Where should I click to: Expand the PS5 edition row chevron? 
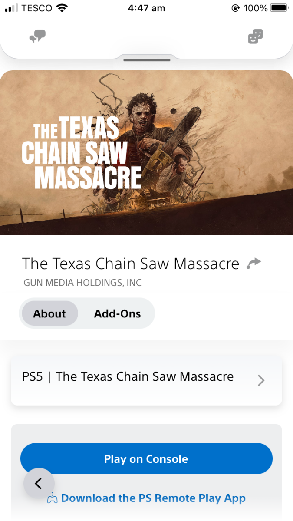pos(261,381)
